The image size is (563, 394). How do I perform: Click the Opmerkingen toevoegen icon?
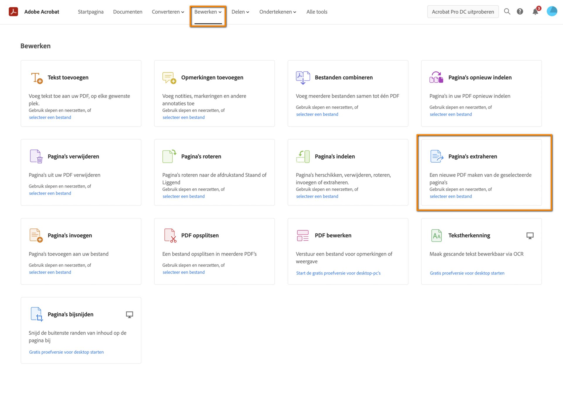169,78
